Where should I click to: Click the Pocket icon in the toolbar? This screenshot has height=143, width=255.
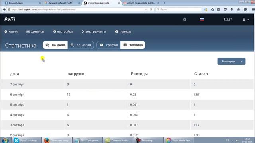click(225, 10)
